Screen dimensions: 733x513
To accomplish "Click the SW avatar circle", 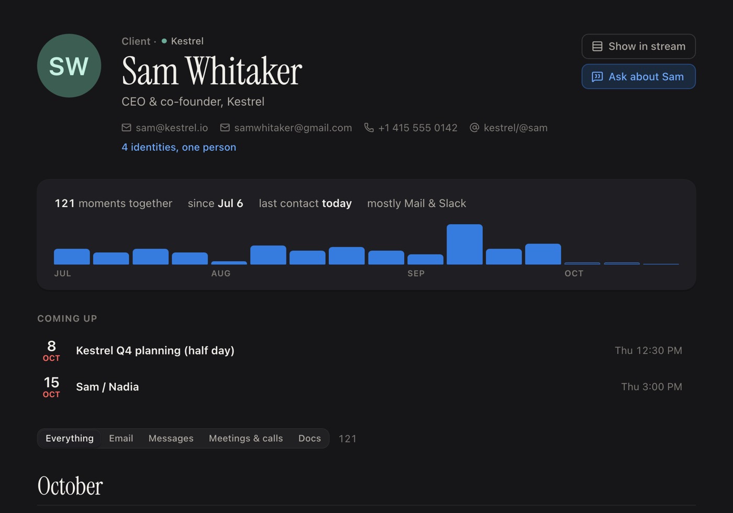I will [x=69, y=65].
